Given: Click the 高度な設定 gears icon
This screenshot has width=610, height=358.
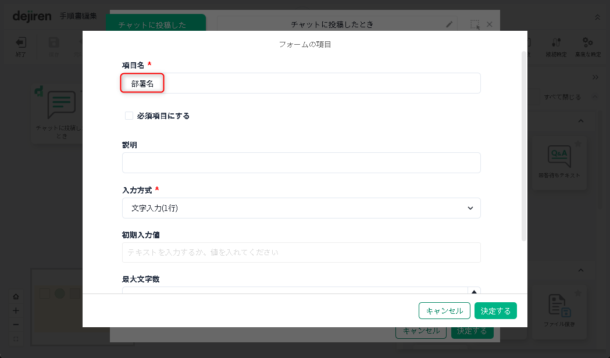Looking at the screenshot, I should [588, 43].
